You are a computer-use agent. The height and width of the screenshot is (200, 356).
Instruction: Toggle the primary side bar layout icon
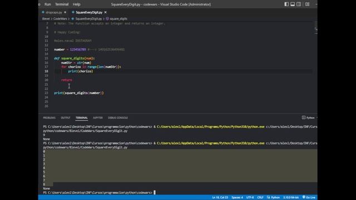click(286, 4)
